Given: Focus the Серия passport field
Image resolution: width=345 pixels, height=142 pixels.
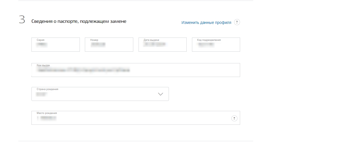Looking at the screenshot, I should pyautogui.click(x=56, y=44).
